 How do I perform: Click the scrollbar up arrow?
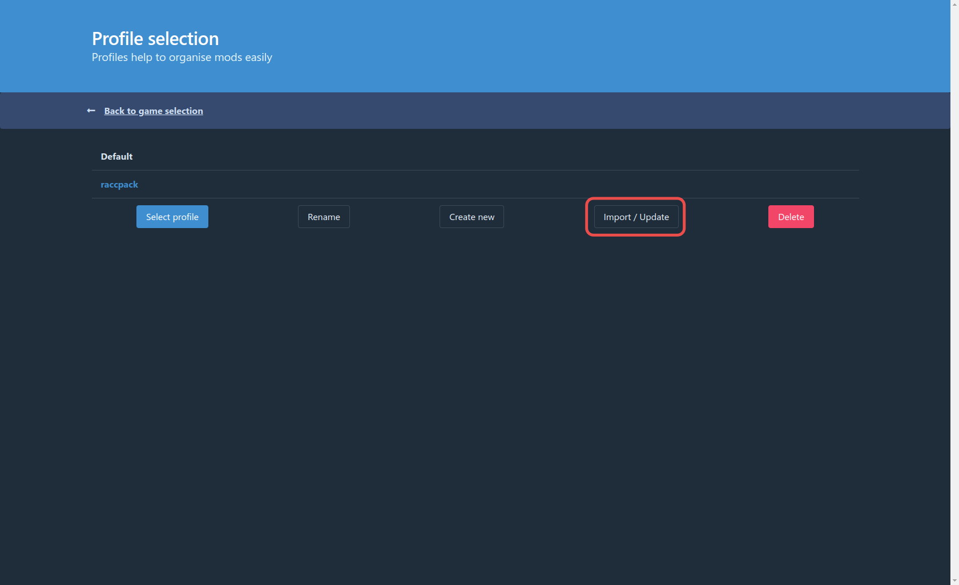pos(954,4)
